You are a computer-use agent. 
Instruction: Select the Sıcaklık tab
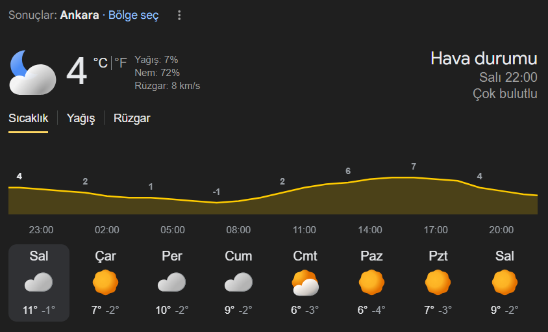pyautogui.click(x=28, y=118)
